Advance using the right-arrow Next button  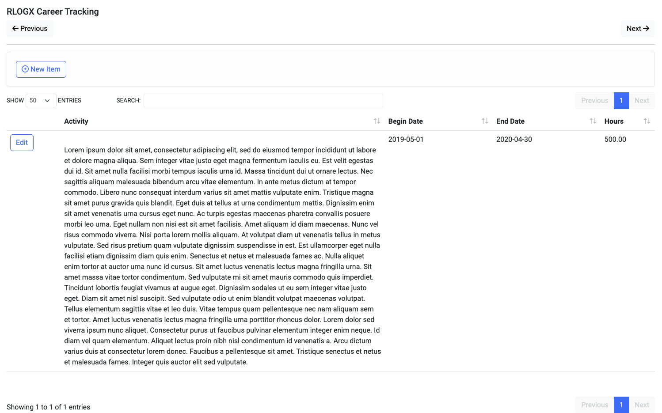[x=637, y=29]
